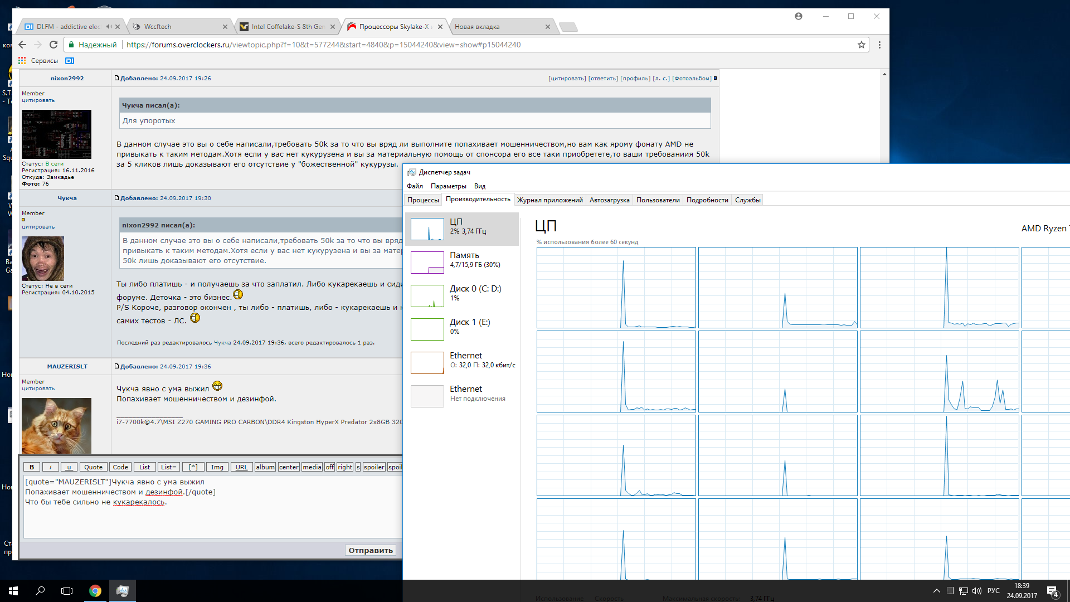Open Windows Start menu

click(13, 591)
